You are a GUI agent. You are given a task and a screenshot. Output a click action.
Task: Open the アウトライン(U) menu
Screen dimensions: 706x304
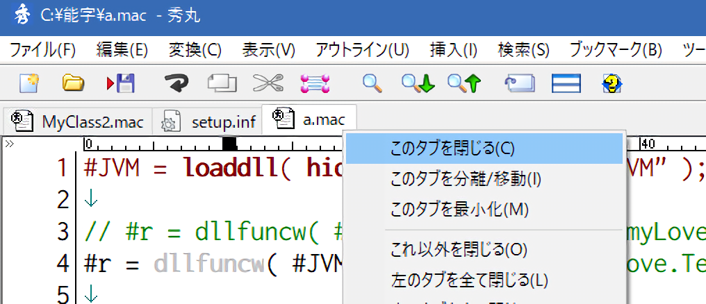(362, 50)
